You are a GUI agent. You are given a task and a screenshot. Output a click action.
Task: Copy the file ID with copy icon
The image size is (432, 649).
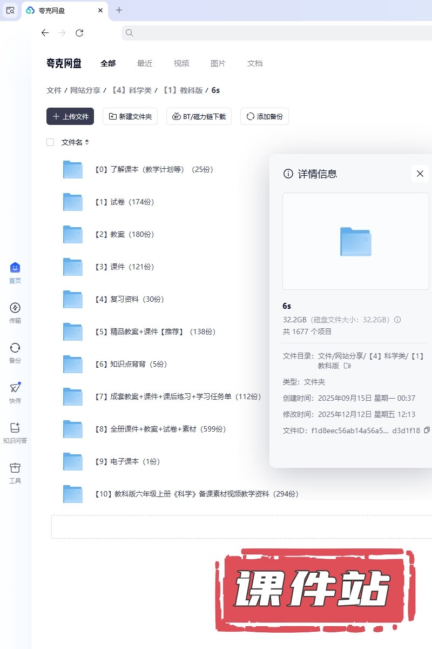[x=427, y=431]
